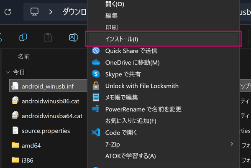Collapse the 今日 group
The height and width of the screenshot is (168, 251).
point(8,72)
